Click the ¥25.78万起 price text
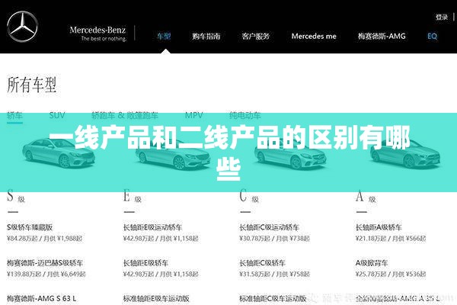This screenshot has height=305, width=457. [x=371, y=274]
